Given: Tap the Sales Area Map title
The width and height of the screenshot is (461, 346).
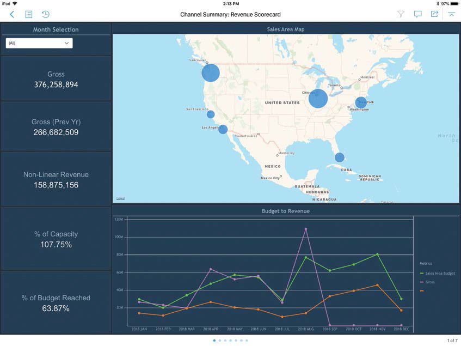Looking at the screenshot, I should [x=286, y=29].
